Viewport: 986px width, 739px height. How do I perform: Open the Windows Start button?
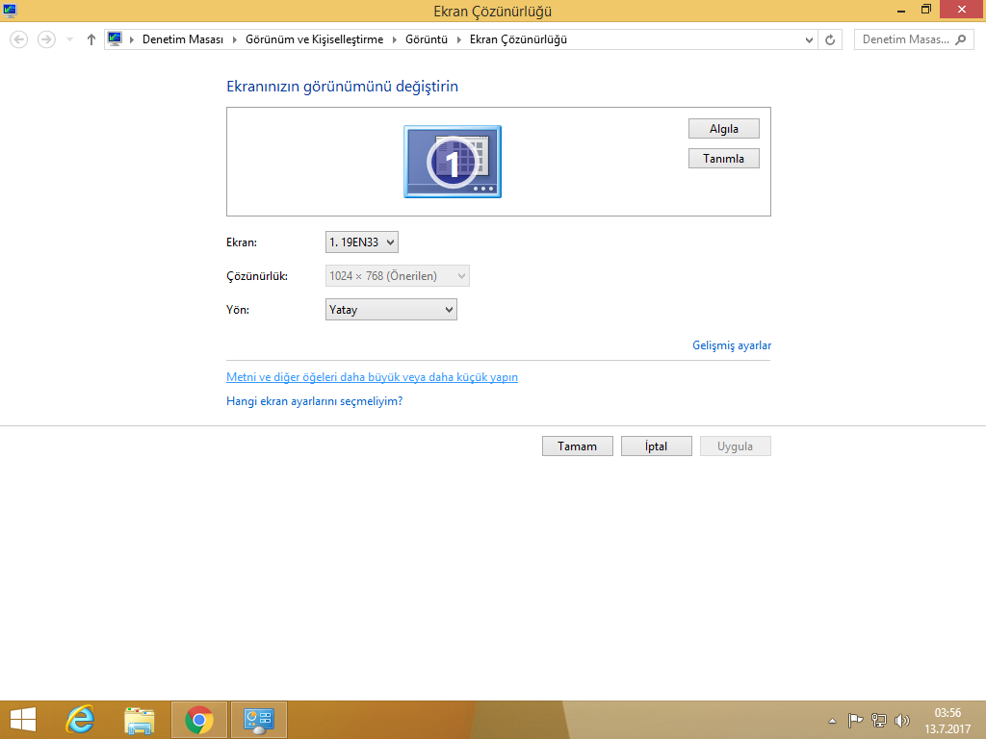pos(23,720)
